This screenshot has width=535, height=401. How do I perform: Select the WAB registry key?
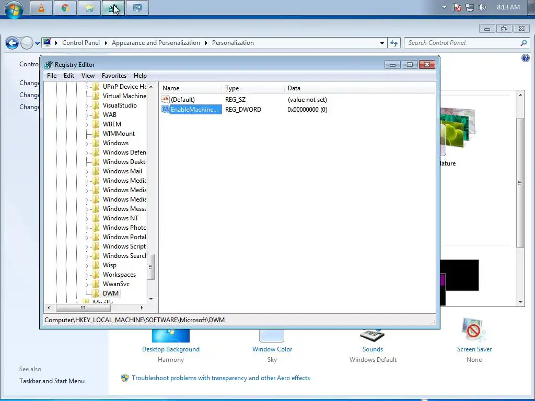[110, 115]
